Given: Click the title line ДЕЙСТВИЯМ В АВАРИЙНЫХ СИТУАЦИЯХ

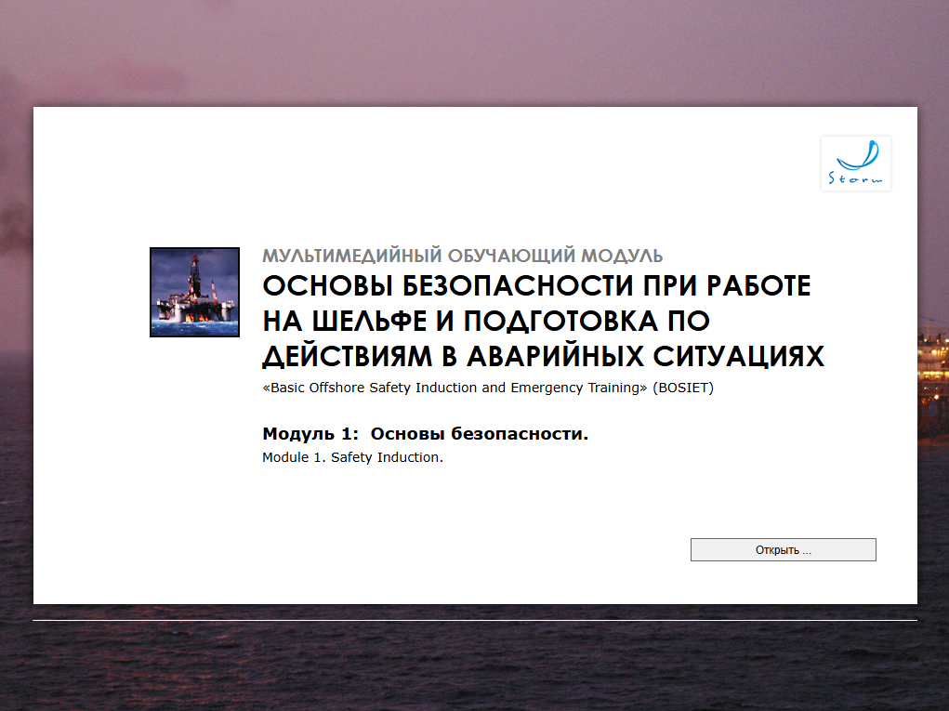Looking at the screenshot, I should tap(543, 356).
